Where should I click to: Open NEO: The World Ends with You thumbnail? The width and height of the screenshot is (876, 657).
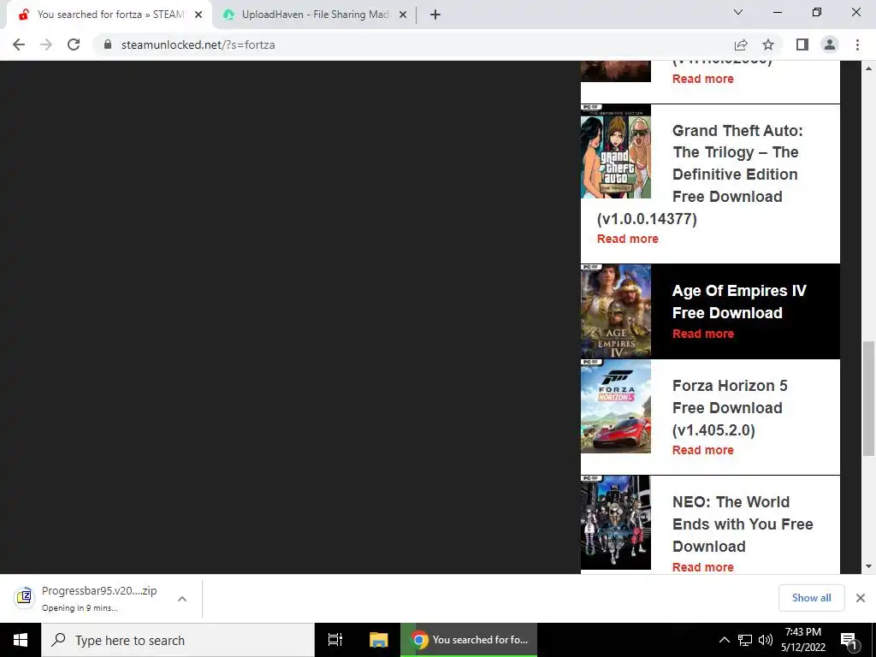[x=616, y=523]
